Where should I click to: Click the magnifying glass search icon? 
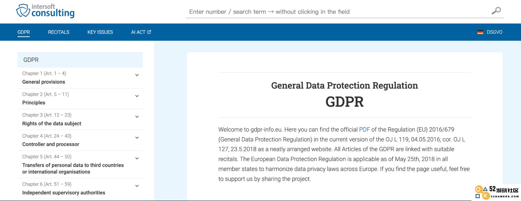click(496, 11)
